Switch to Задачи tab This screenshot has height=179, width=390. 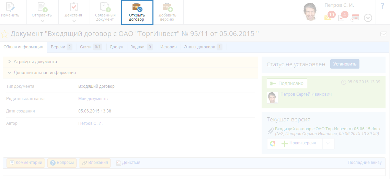[x=141, y=47]
